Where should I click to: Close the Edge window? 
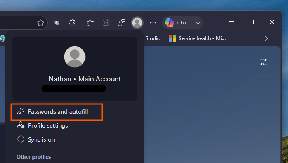[272, 22]
